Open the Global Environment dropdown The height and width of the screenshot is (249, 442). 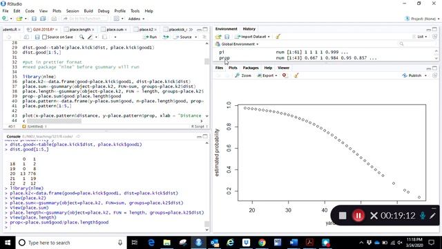coord(237,44)
